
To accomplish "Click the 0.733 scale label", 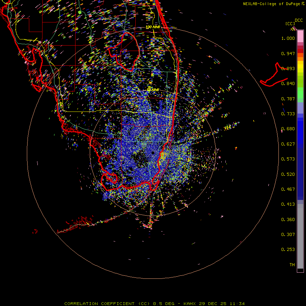I will pyautogui.click(x=288, y=114).
